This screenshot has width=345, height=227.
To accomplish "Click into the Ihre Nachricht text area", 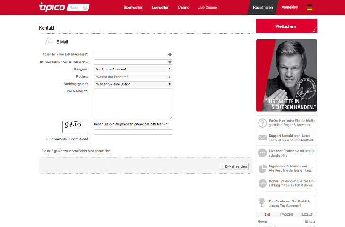I will click(x=133, y=104).
